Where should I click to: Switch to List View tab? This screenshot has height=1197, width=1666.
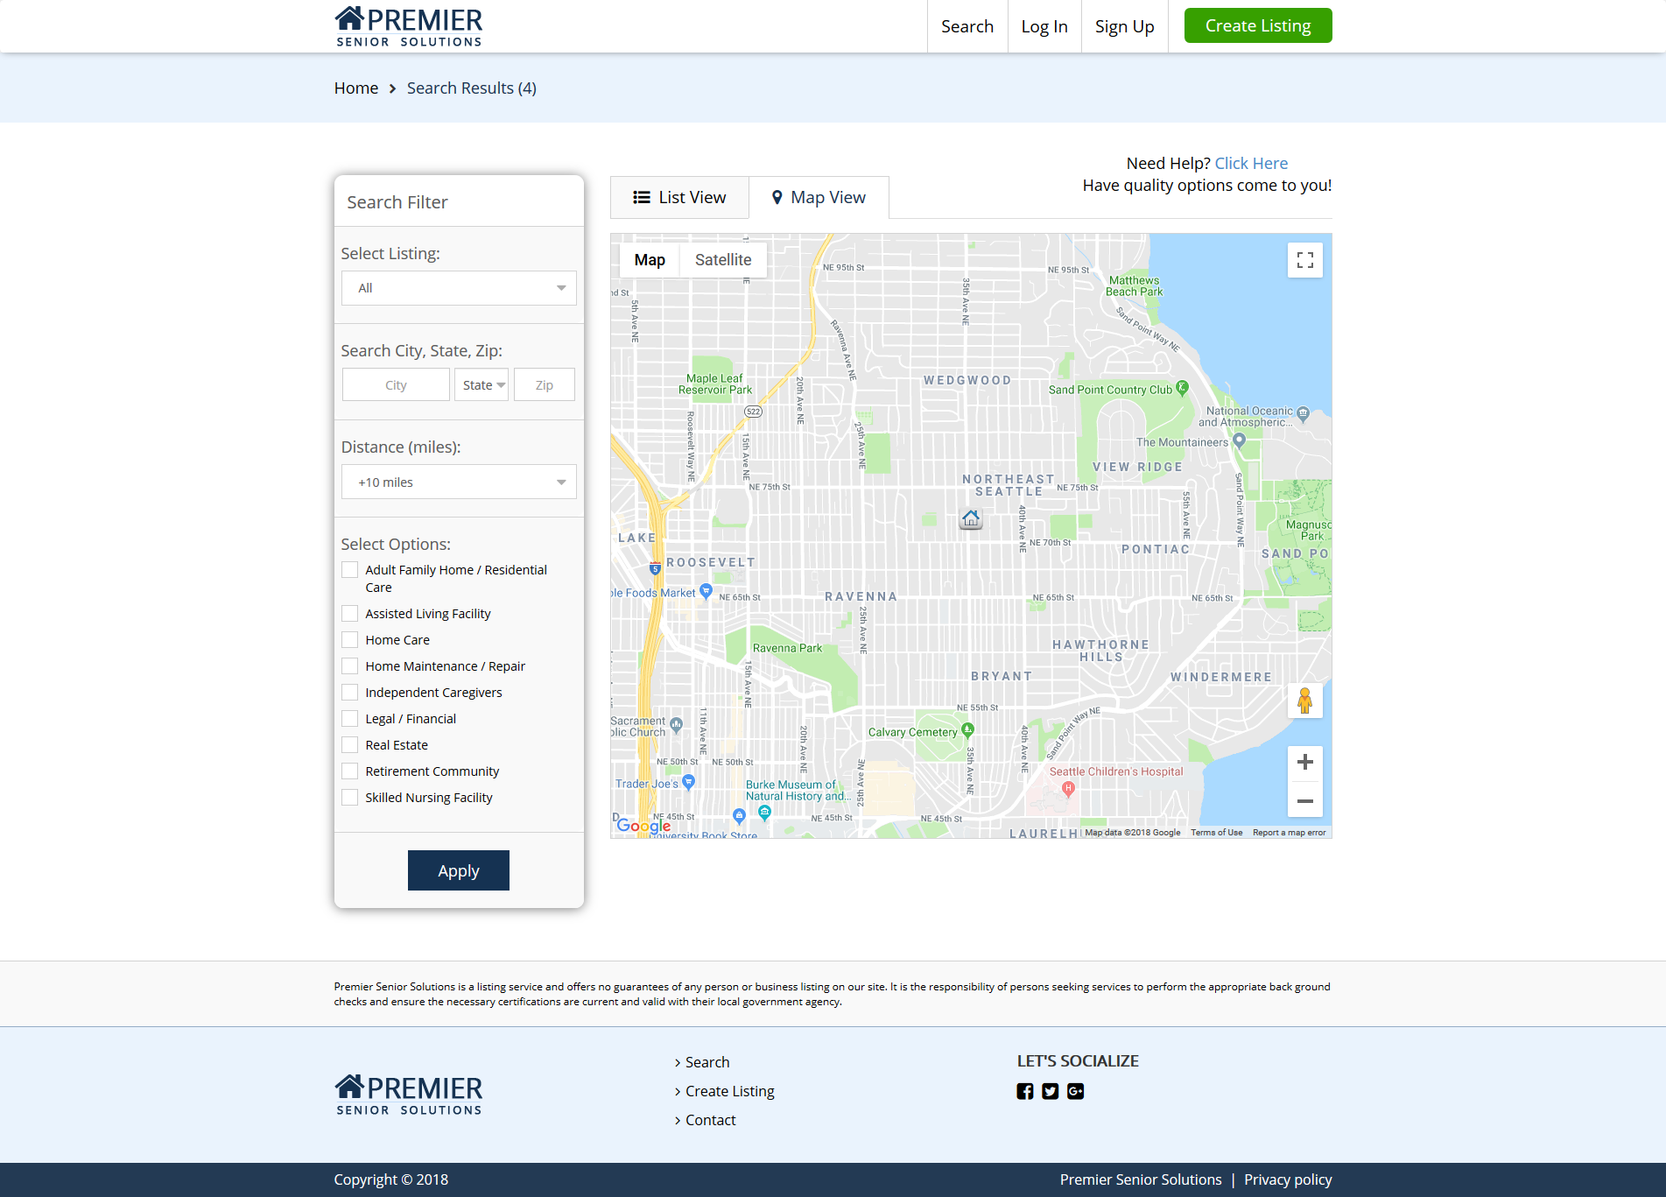point(679,197)
